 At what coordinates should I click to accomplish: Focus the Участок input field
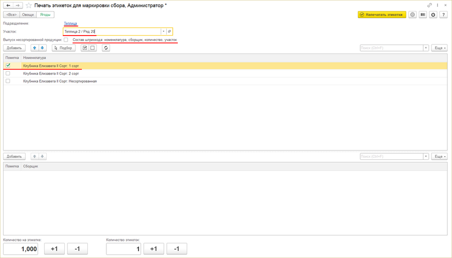tap(112, 32)
